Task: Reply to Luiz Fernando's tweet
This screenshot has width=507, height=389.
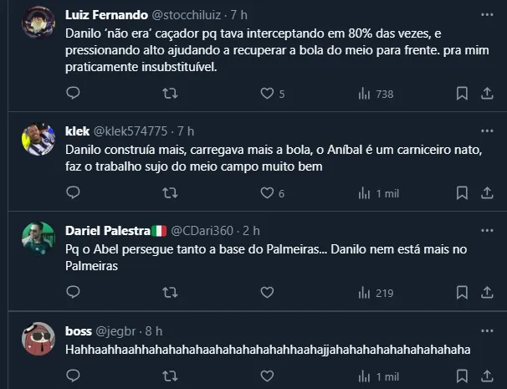Action: click(73, 94)
